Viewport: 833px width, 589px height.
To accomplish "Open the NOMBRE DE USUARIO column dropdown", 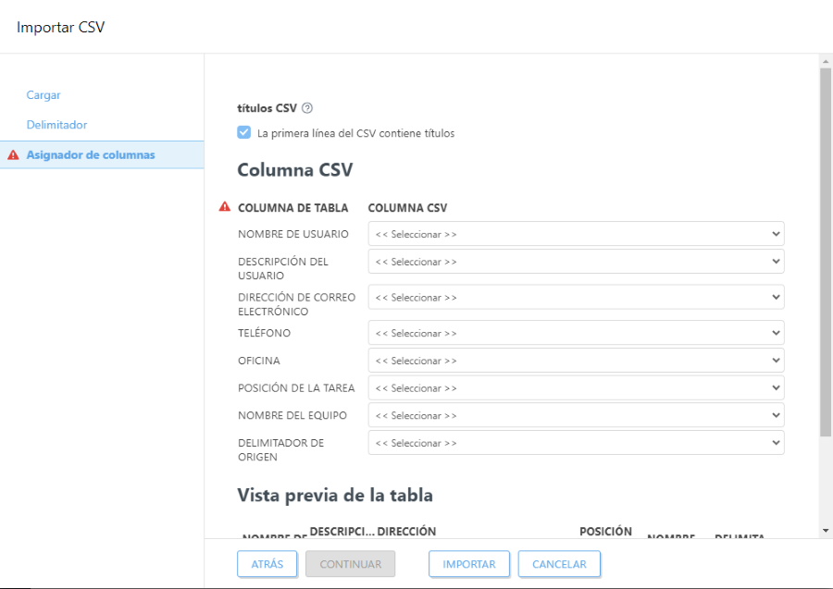I will coord(576,233).
